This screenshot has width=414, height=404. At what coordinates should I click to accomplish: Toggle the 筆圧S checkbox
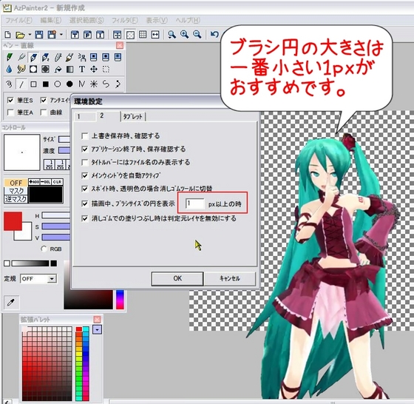point(10,101)
